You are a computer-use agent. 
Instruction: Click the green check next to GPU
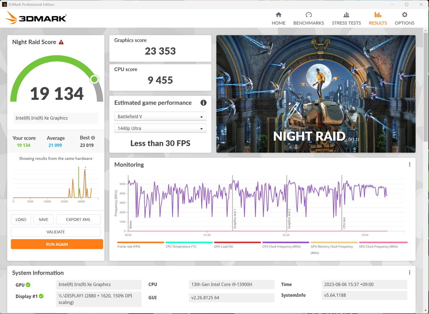(28, 285)
